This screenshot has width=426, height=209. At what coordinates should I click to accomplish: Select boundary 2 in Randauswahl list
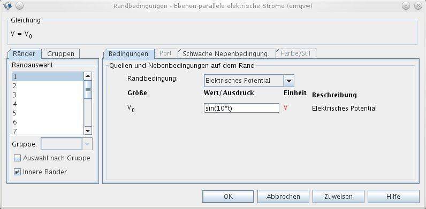coord(48,86)
